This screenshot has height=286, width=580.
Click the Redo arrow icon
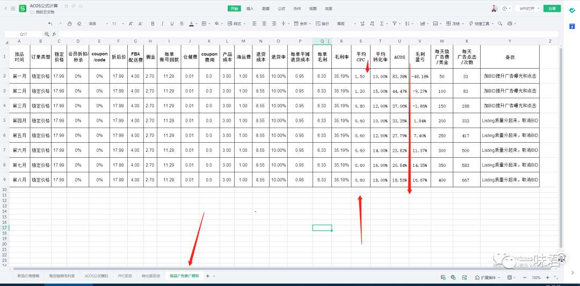(60, 24)
